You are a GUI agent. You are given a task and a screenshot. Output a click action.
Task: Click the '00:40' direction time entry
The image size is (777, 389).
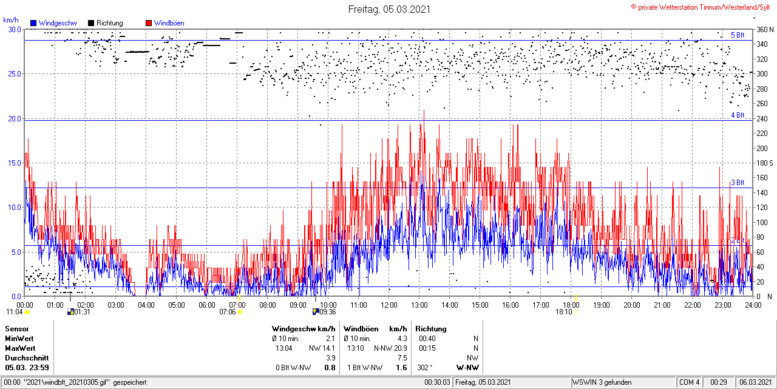(427, 339)
